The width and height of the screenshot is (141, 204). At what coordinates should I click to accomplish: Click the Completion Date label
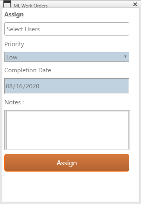(x=28, y=70)
